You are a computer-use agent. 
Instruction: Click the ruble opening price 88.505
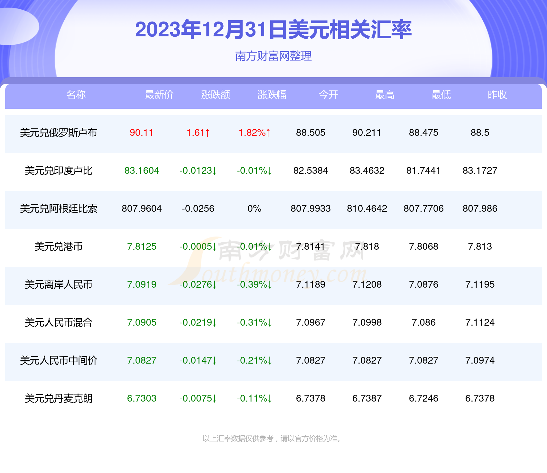point(311,133)
